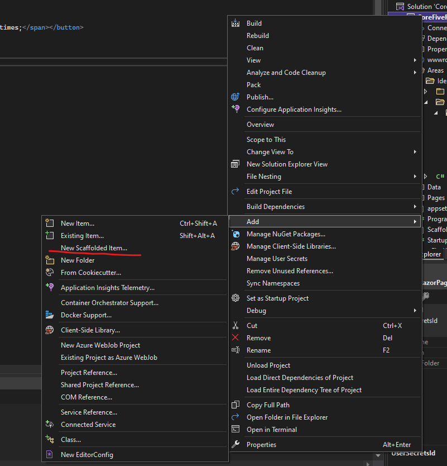Select Load Direct Dependencies of Project

click(300, 377)
